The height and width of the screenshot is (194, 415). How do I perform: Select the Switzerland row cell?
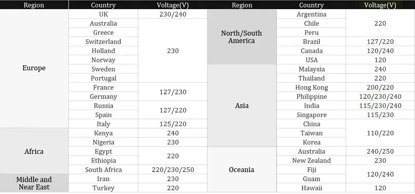(103, 41)
